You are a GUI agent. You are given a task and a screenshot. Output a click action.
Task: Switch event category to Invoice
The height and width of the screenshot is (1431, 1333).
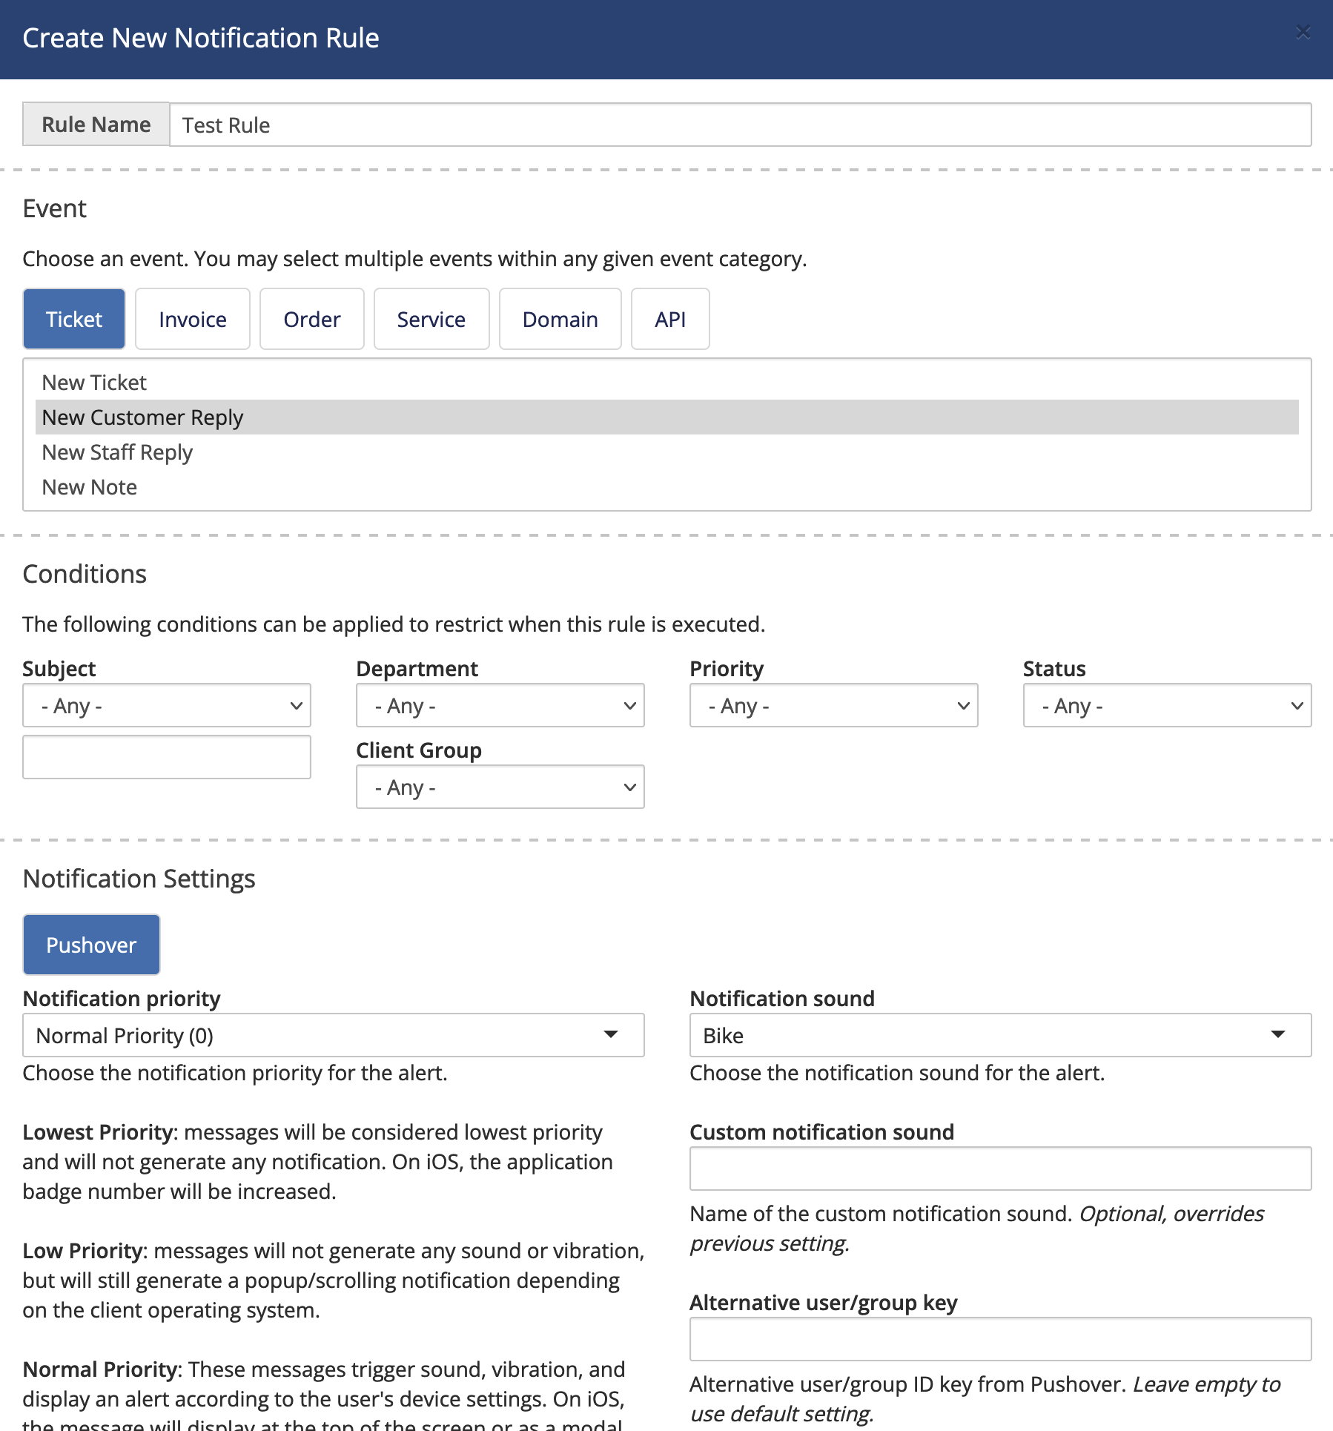point(192,319)
